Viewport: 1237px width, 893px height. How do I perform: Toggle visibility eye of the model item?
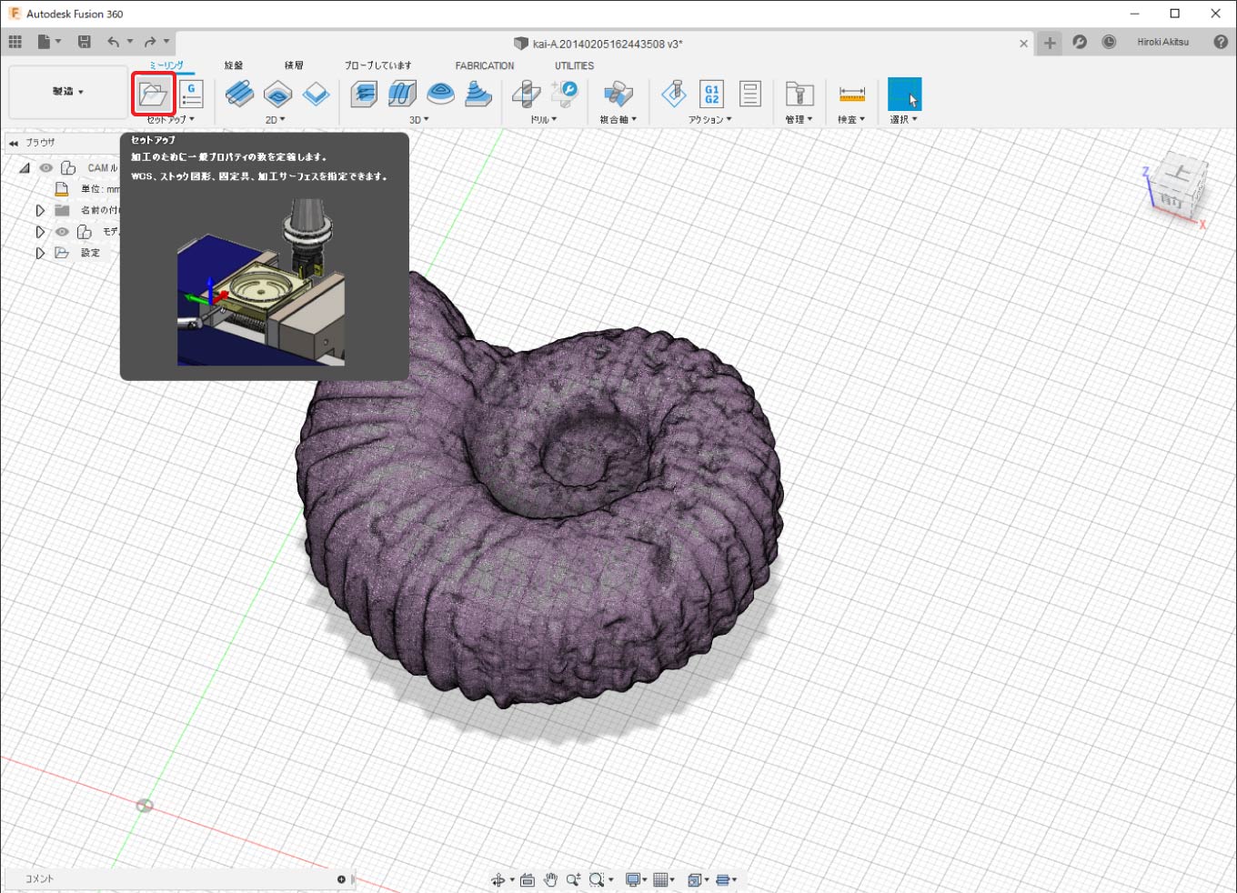[62, 232]
